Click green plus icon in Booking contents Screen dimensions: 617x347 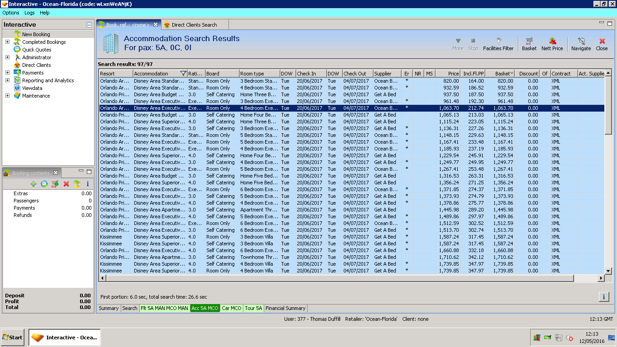tap(33, 184)
